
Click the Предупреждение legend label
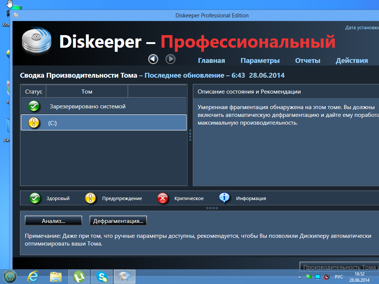point(122,199)
